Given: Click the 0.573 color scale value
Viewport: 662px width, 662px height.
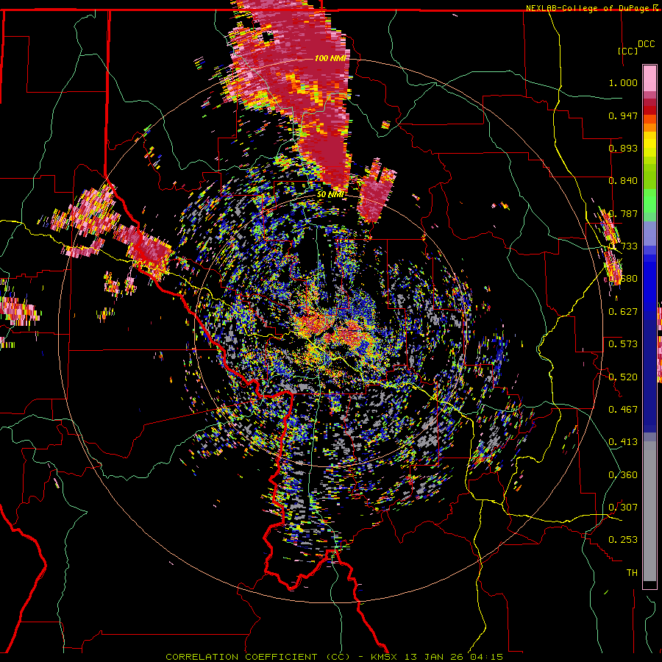Looking at the screenshot, I should pyautogui.click(x=623, y=344).
